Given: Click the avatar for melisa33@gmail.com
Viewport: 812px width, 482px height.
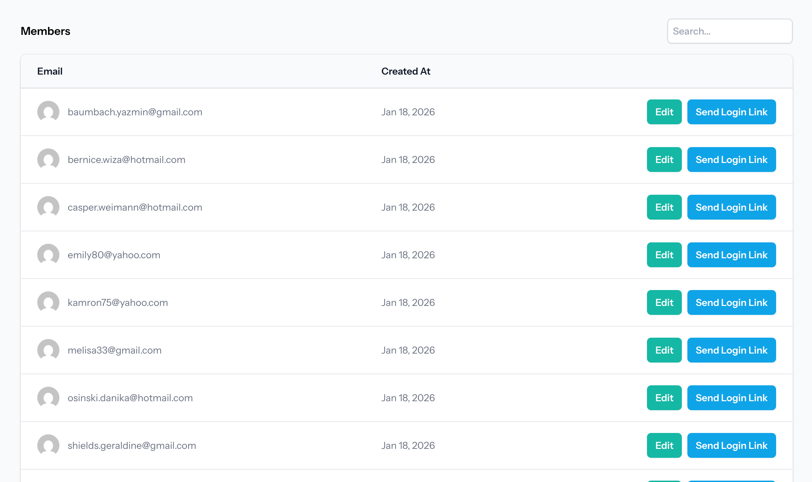Looking at the screenshot, I should click(48, 350).
